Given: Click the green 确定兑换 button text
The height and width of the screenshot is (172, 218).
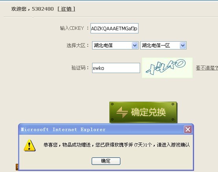Looking at the screenshot, I should coord(148,112).
